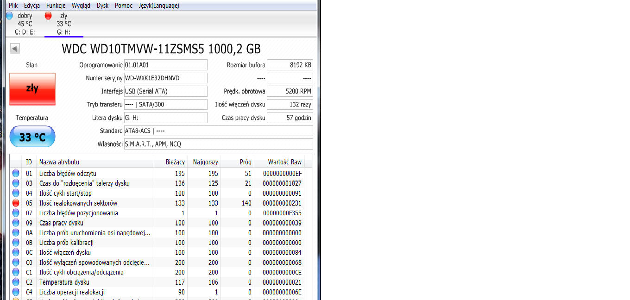Select row Liczba błędów odczytu
Image resolution: width=630 pixels, height=300 pixels.
(157, 174)
